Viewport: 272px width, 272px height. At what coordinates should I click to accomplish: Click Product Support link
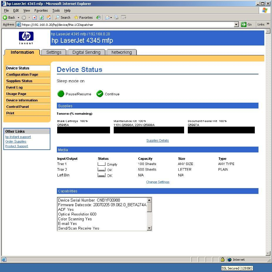pyautogui.click(x=17, y=146)
